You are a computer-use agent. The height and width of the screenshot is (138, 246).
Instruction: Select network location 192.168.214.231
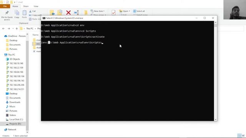(15, 89)
